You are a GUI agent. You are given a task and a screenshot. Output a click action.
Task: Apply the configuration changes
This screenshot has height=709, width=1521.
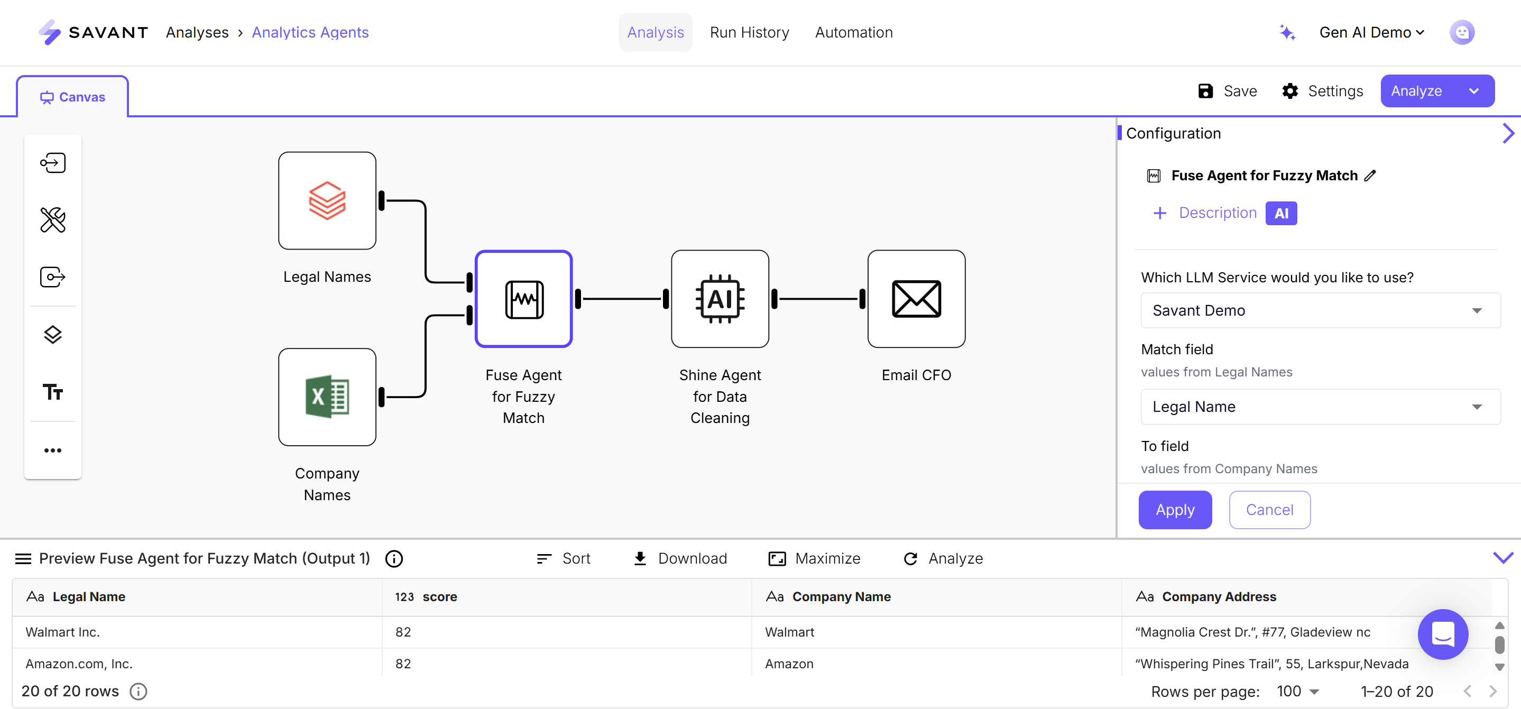(x=1175, y=510)
